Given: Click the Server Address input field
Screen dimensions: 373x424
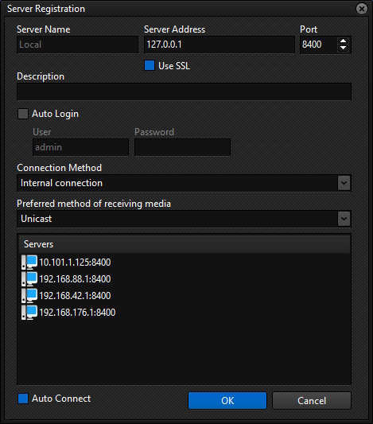Looking at the screenshot, I should pos(220,45).
